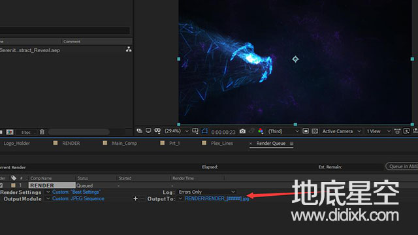
Task: Take a snapshot with the camera icon
Action: [x=242, y=131]
